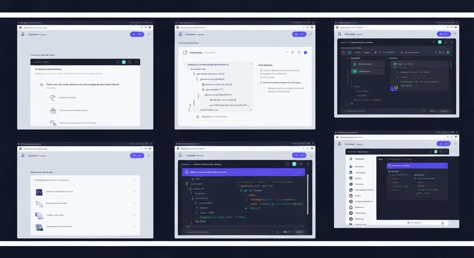Click the refresh icon in top-left window's dark bar
Screen dimensions: 474x258
(x=130, y=62)
